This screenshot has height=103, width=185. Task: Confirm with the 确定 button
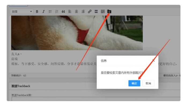[x=134, y=83]
